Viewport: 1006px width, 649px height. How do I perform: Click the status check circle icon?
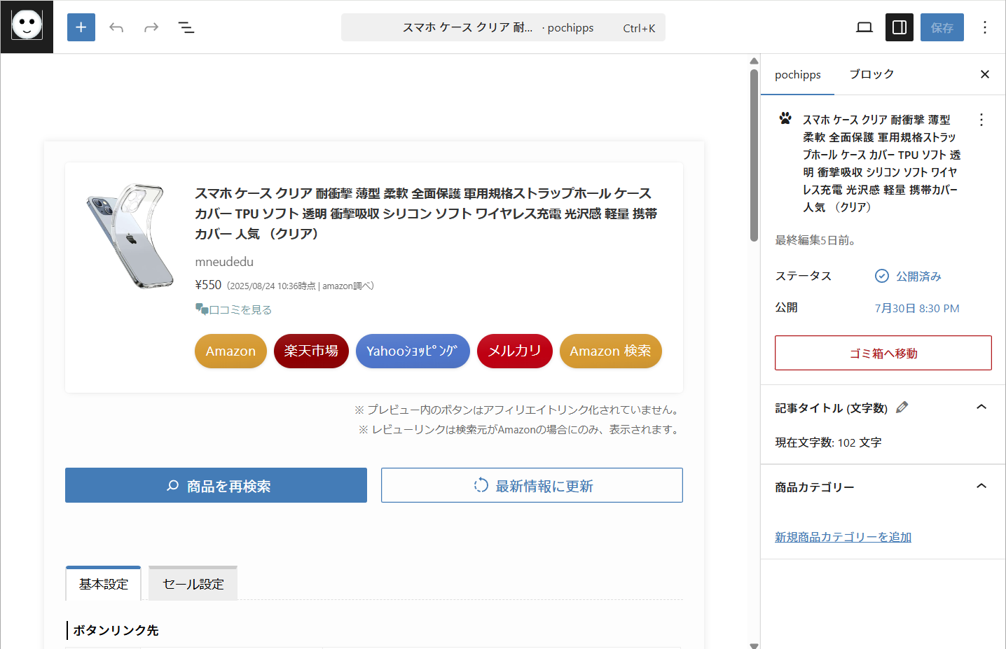click(882, 276)
